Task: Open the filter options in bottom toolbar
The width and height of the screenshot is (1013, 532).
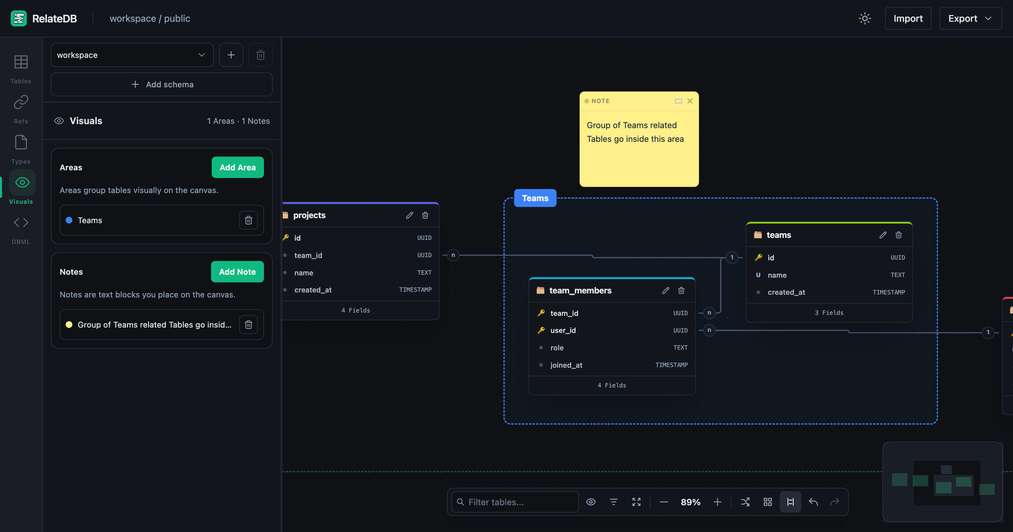Action: point(614,502)
